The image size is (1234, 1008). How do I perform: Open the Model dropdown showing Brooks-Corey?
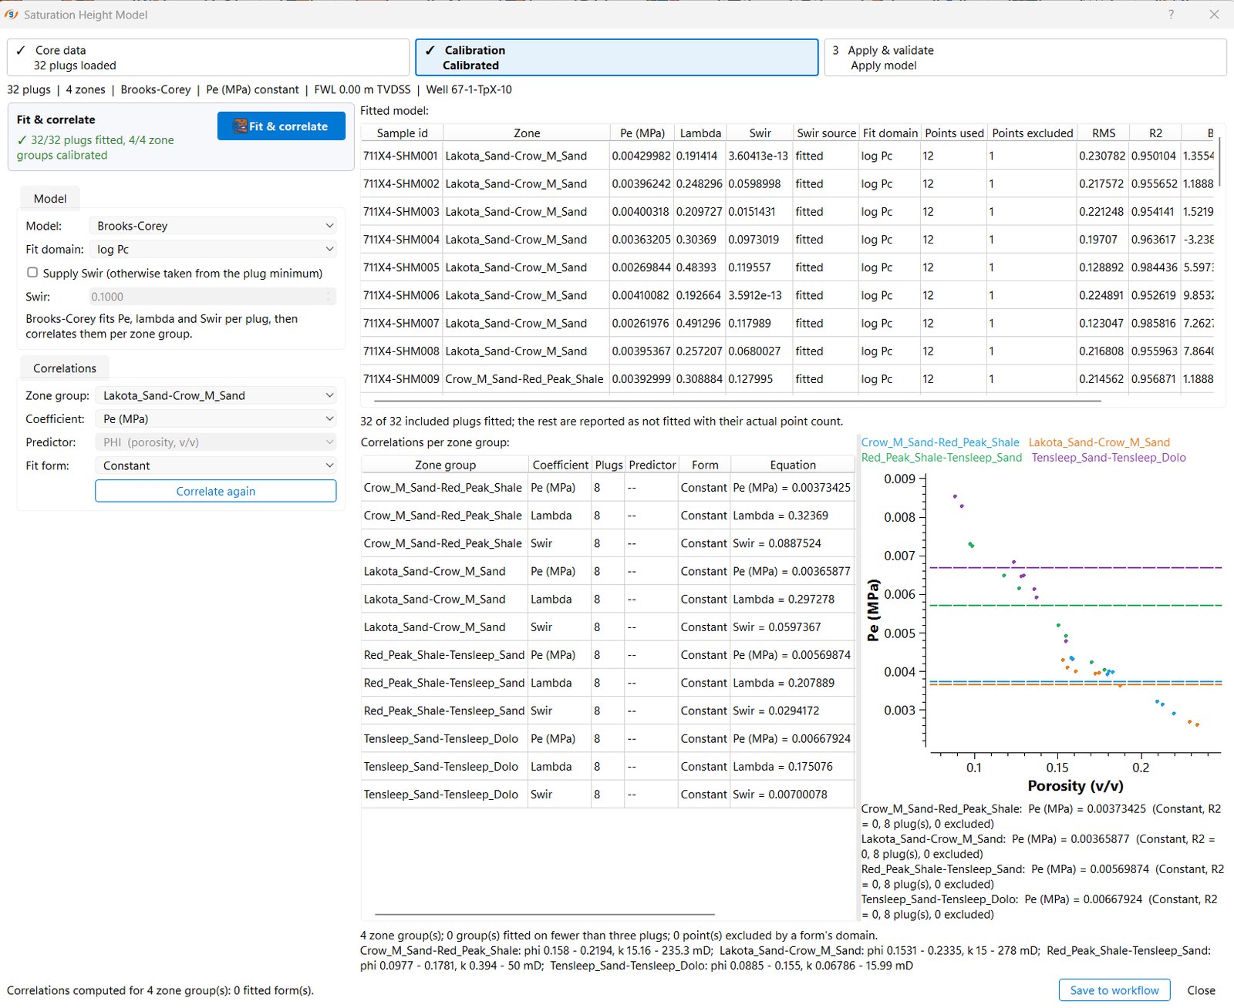click(x=214, y=226)
